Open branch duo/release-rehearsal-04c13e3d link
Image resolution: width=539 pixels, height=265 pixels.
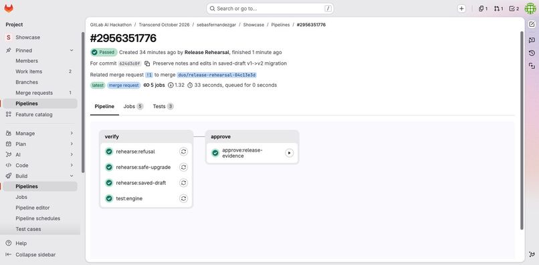[217, 75]
